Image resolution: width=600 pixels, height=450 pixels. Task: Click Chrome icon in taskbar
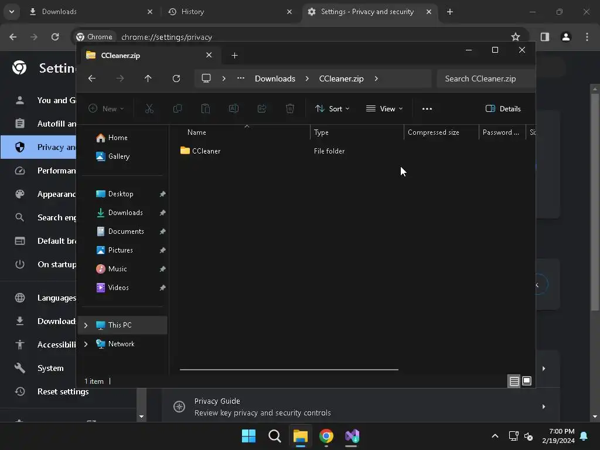[326, 436]
